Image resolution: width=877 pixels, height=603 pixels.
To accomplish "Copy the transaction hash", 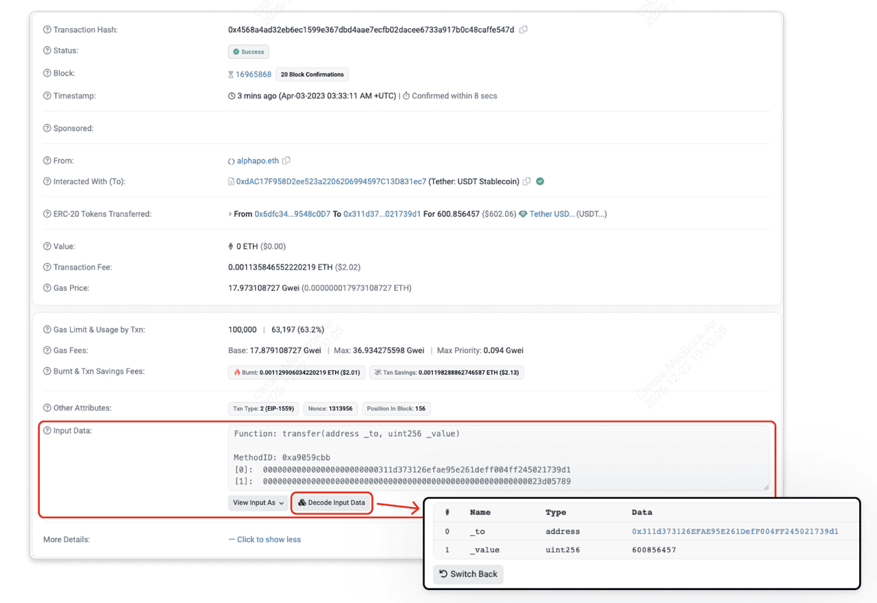I will 522,29.
